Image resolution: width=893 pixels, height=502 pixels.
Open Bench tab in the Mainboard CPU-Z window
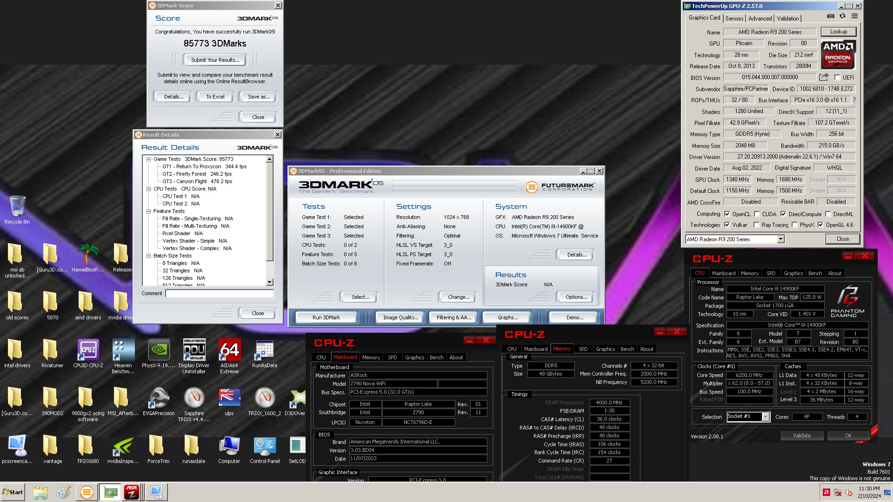click(x=436, y=357)
